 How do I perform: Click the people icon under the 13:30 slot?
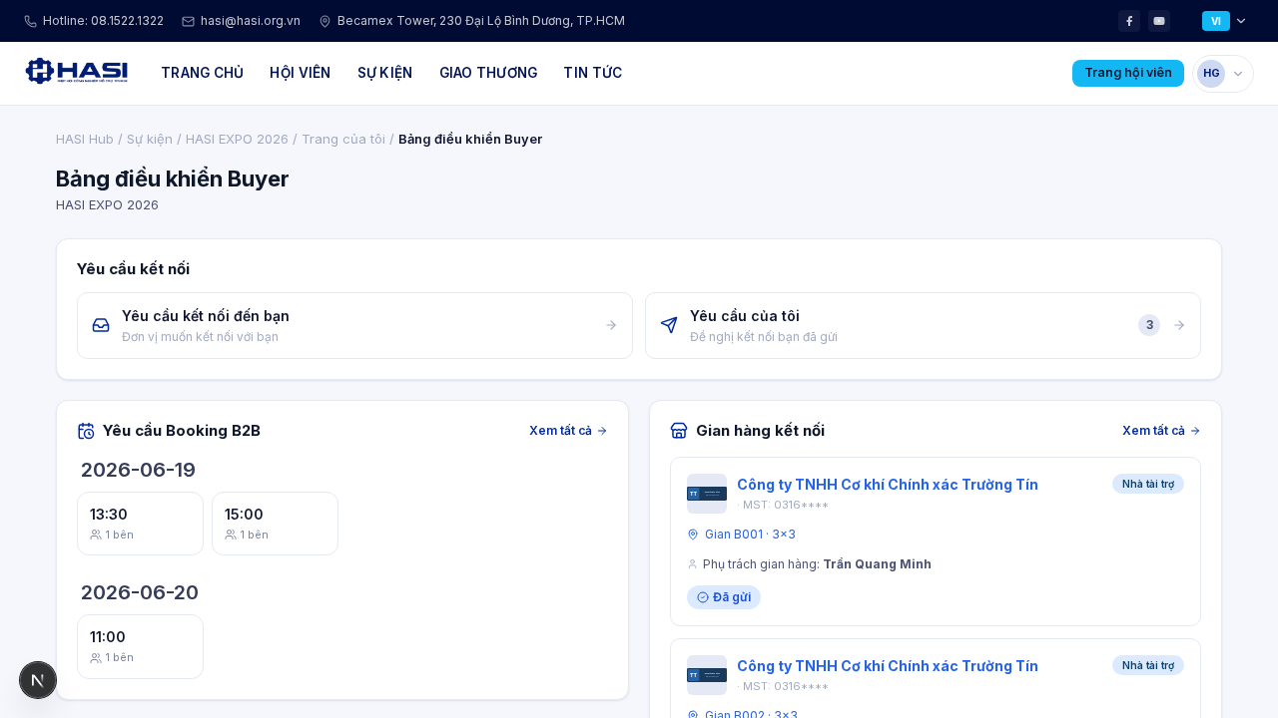(96, 535)
